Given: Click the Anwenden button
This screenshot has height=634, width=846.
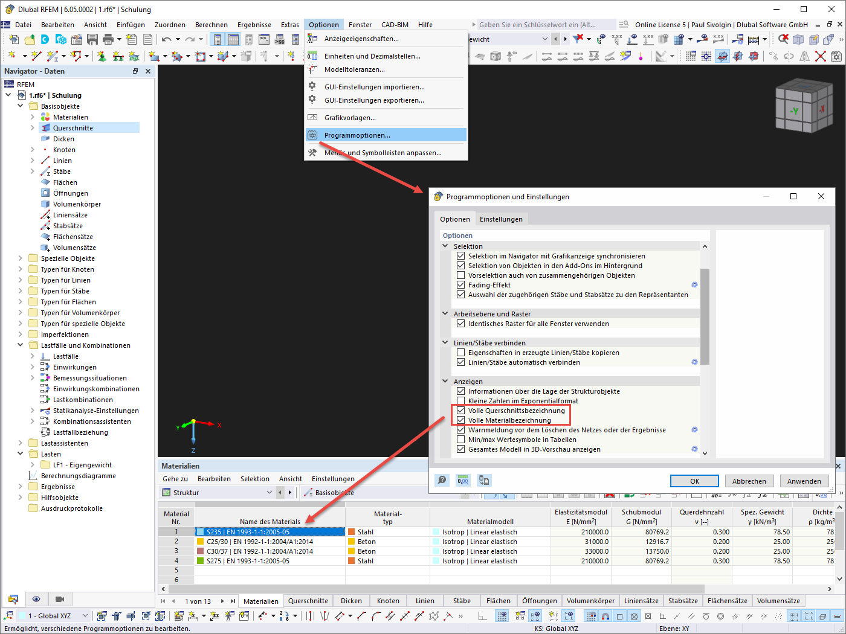Looking at the screenshot, I should point(804,481).
